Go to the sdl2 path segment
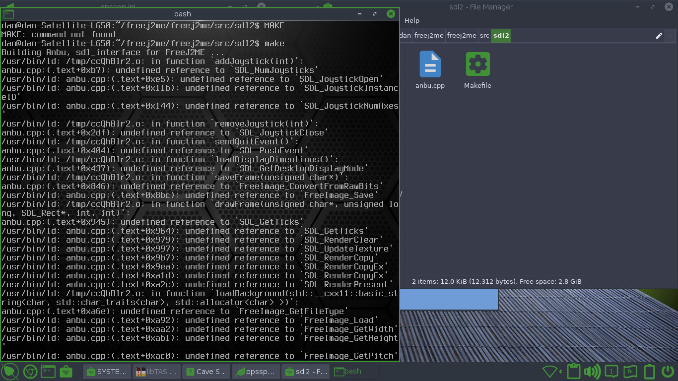The height and width of the screenshot is (381, 678). [501, 36]
